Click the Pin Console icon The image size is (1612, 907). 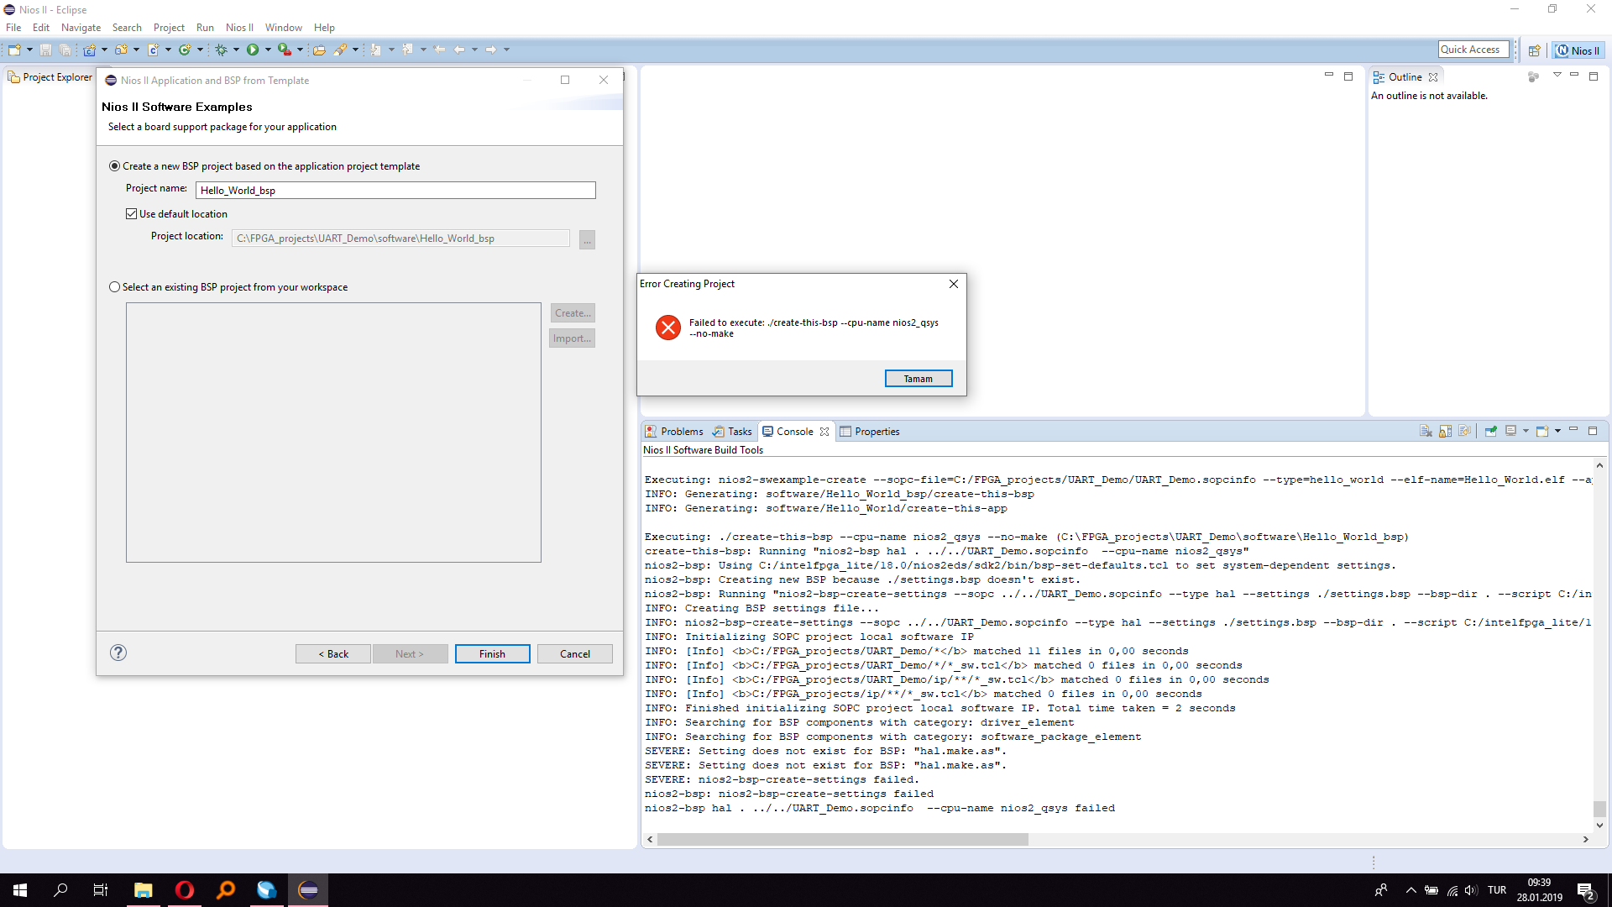(1490, 431)
